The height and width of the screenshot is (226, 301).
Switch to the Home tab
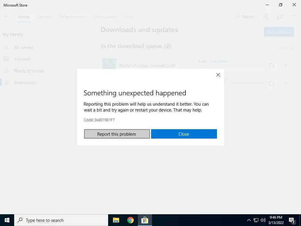(x=24, y=17)
